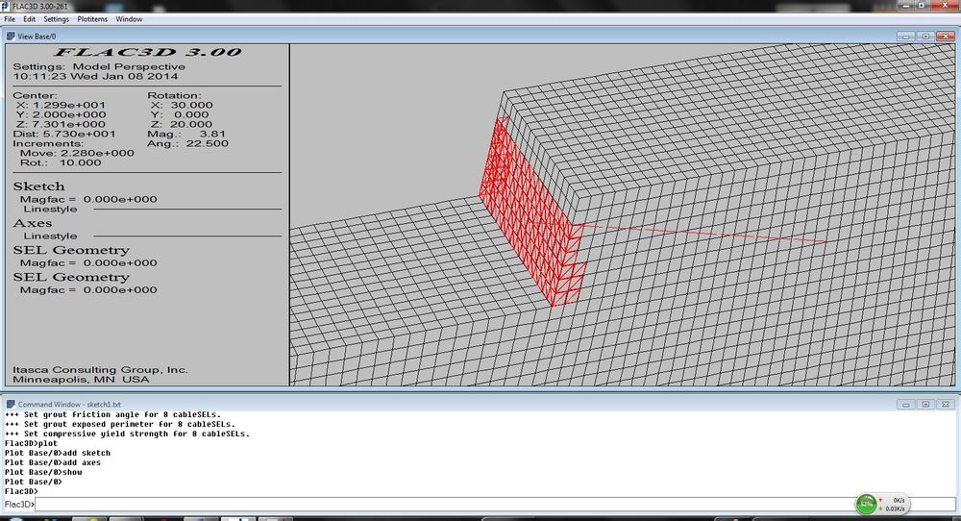Click the Rotation Z value '20.000'
The height and width of the screenshot is (521, 961).
click(191, 124)
